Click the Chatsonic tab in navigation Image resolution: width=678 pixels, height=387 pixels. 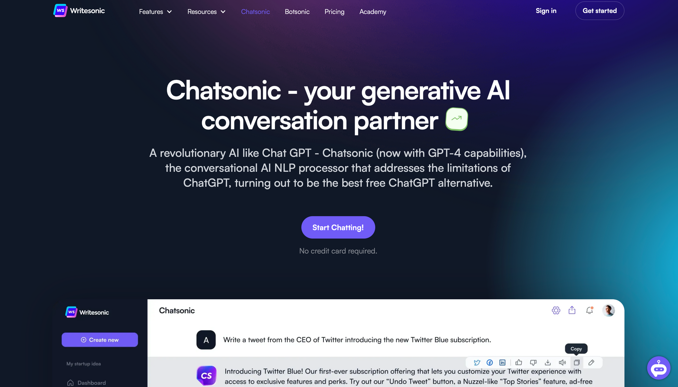(255, 11)
